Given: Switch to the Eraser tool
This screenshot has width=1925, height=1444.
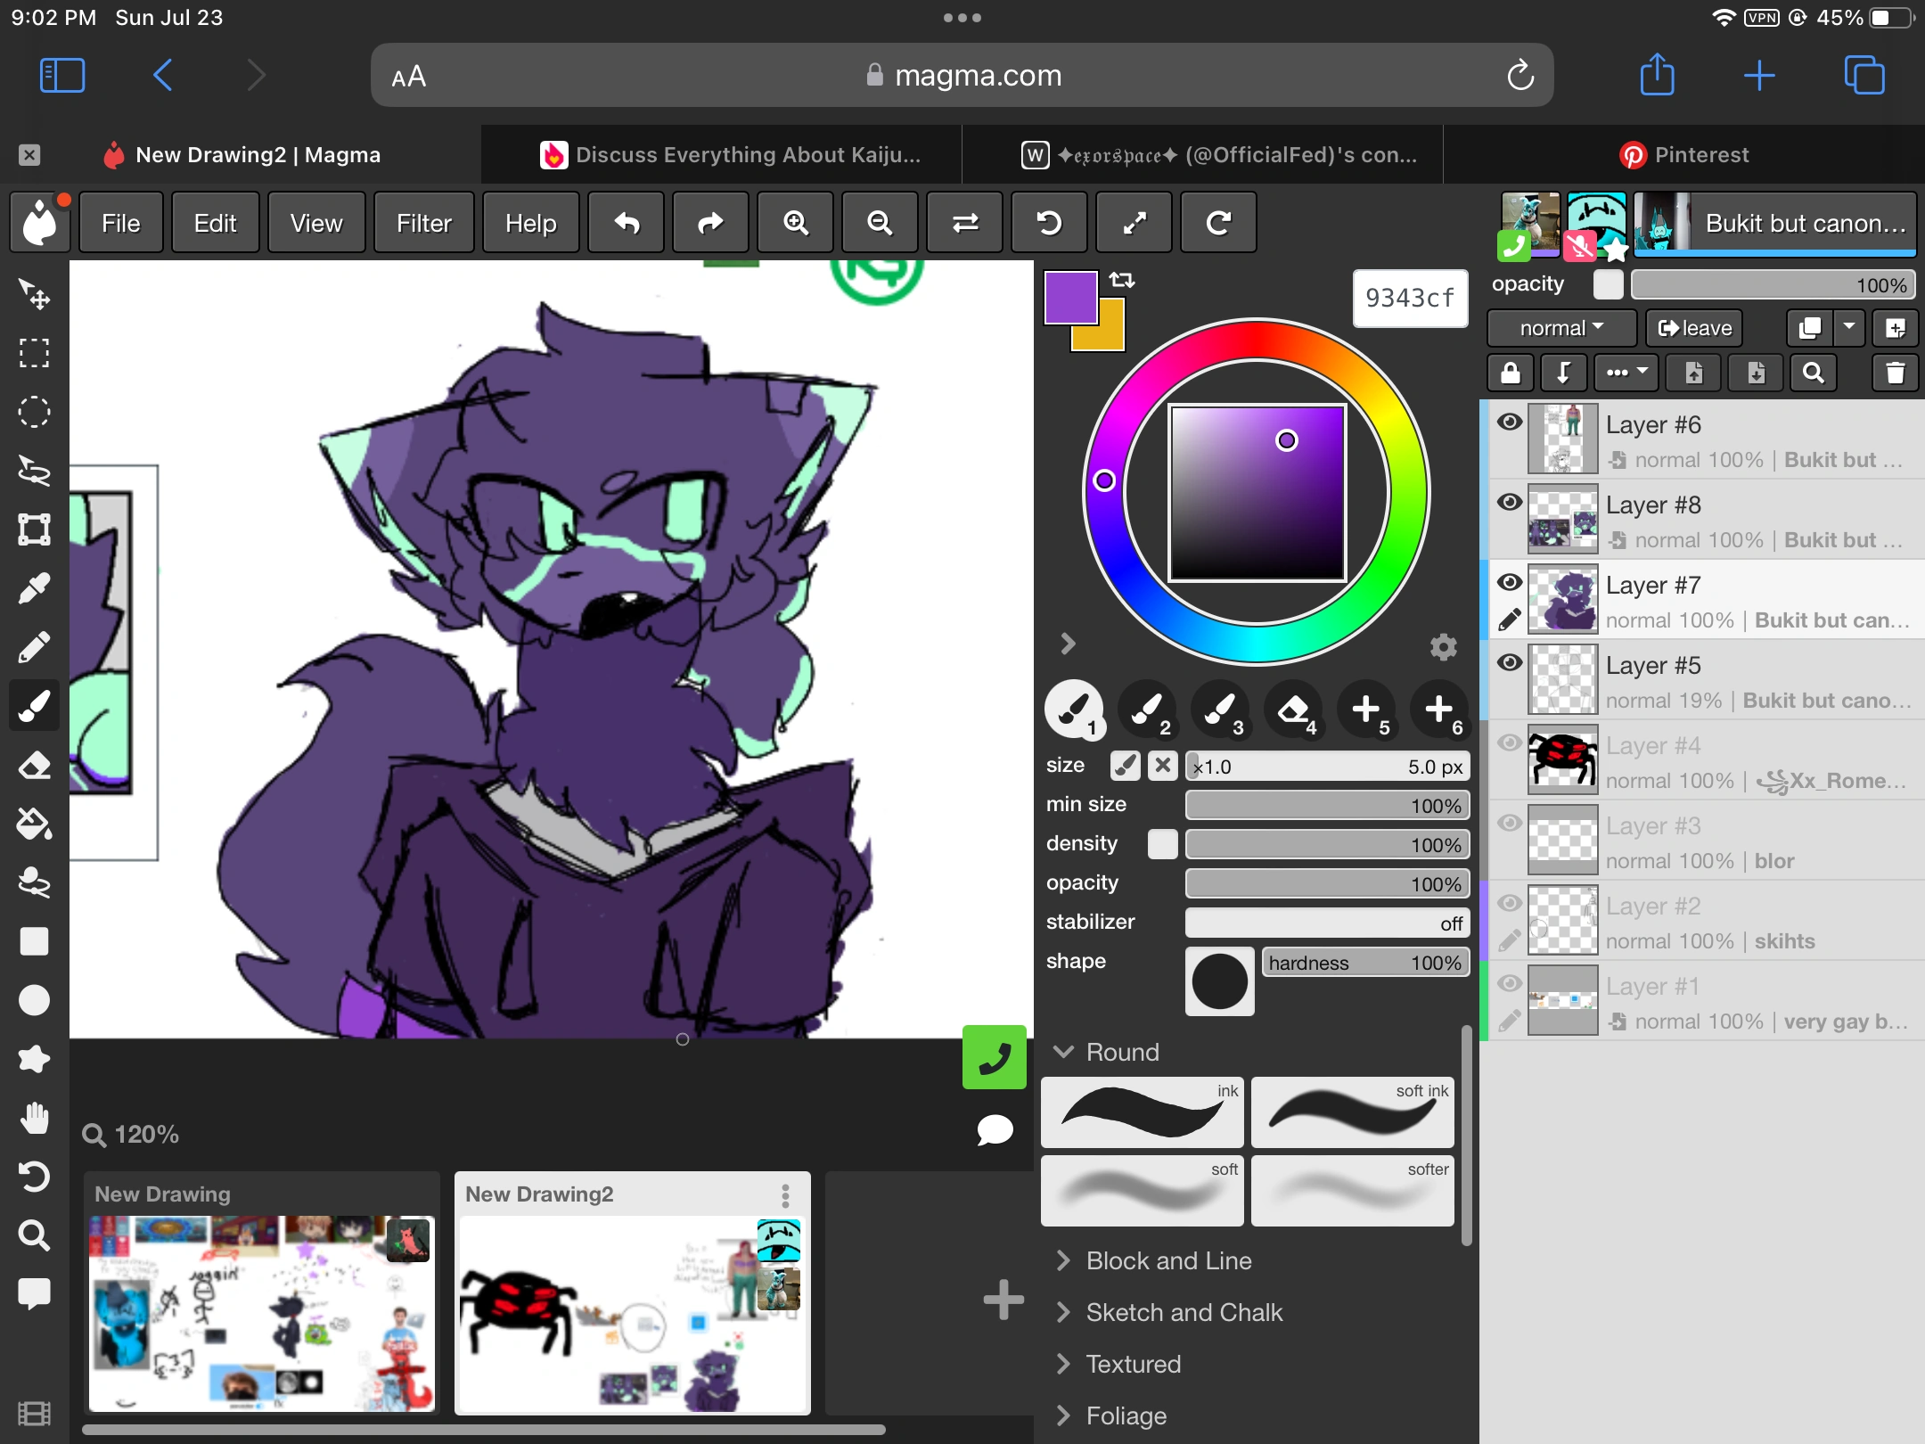Looking at the screenshot, I should click(36, 765).
